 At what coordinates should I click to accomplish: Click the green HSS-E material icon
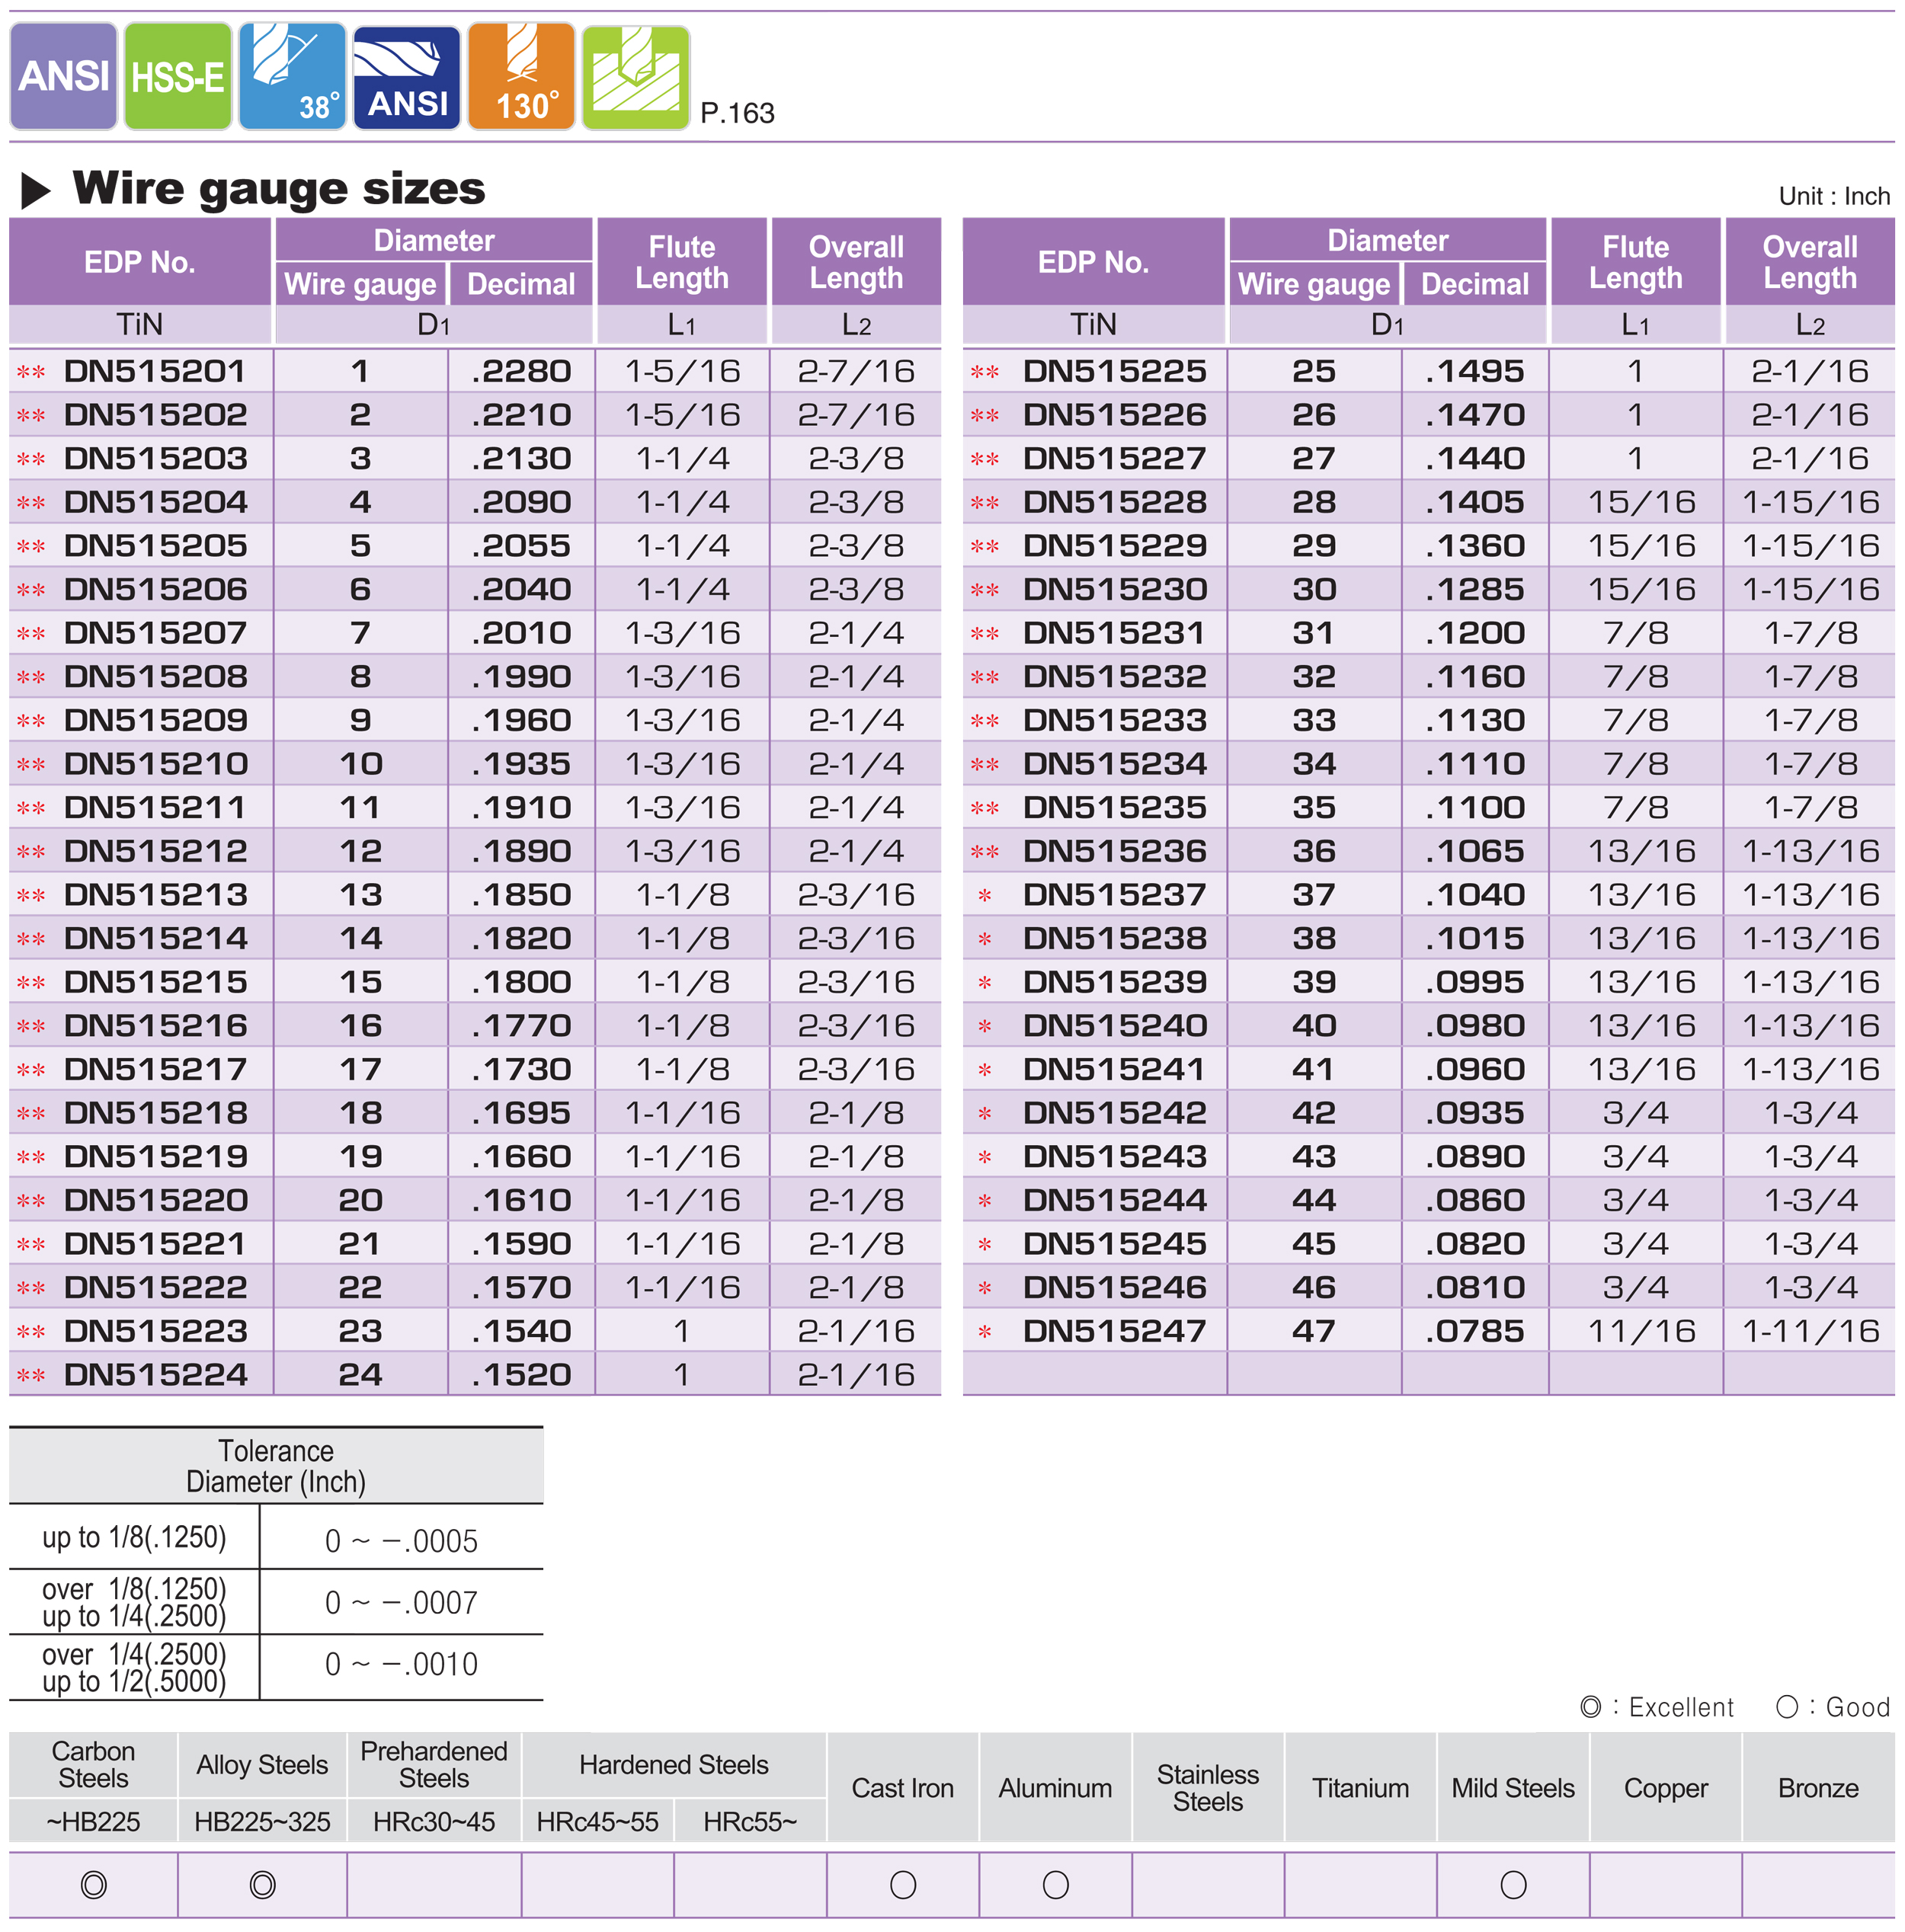[178, 76]
